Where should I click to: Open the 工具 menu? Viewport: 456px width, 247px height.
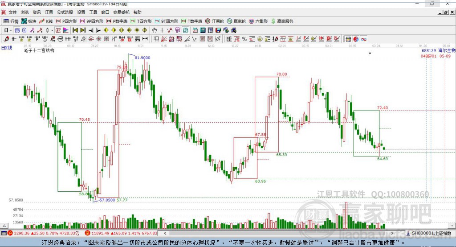(x=93, y=12)
